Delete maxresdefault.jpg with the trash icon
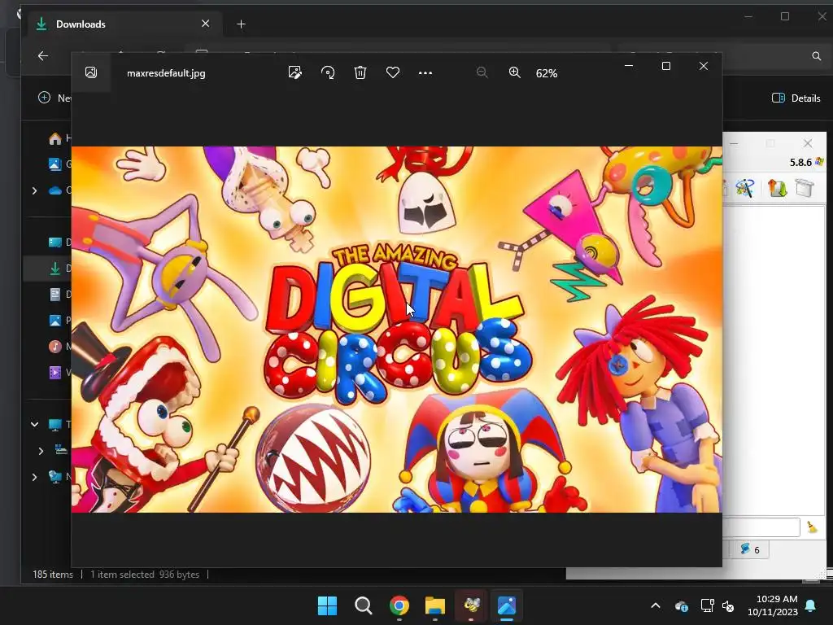Screen dimensions: 833x625 coord(360,72)
